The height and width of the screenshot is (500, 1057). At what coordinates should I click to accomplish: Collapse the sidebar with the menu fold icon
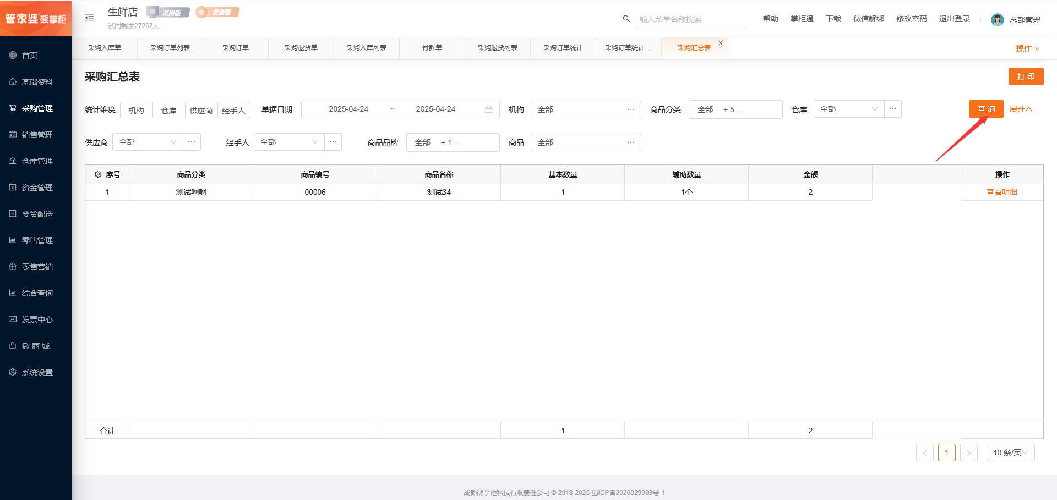point(90,18)
